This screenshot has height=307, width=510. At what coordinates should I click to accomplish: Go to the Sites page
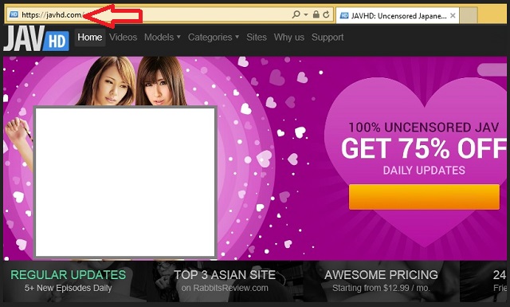pyautogui.click(x=257, y=37)
